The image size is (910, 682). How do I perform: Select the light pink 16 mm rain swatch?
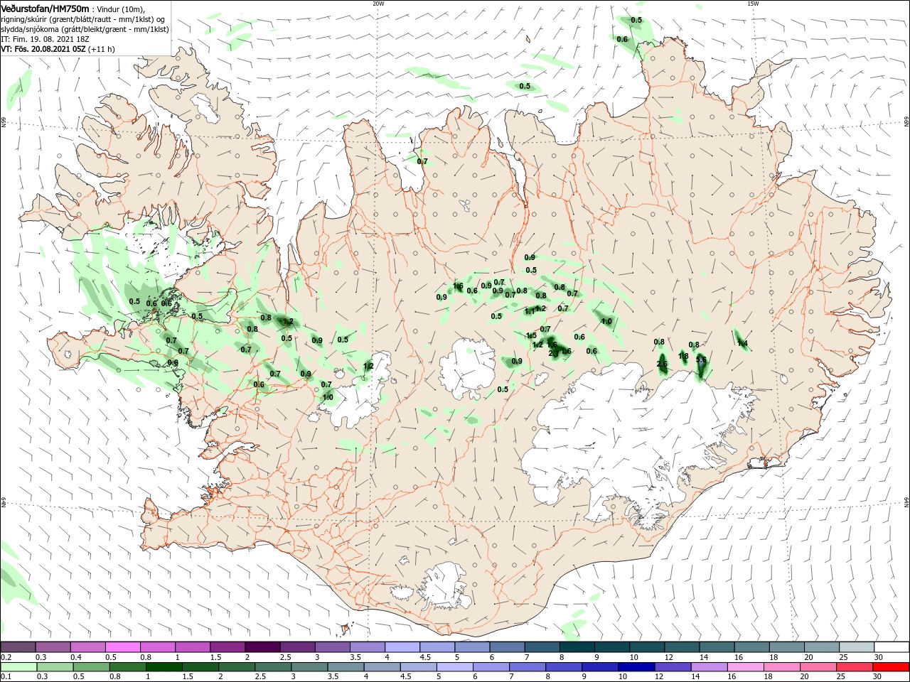coord(746,667)
